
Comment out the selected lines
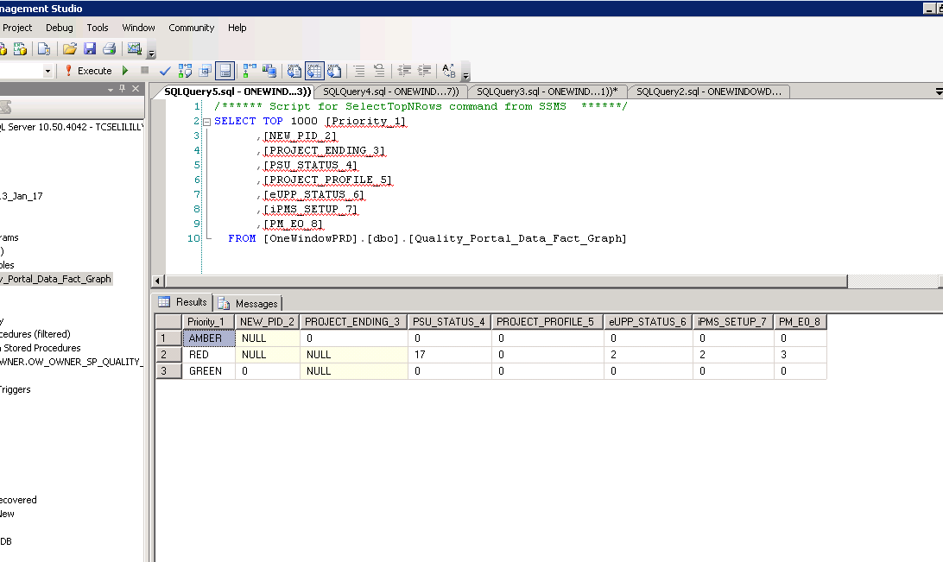coord(359,71)
